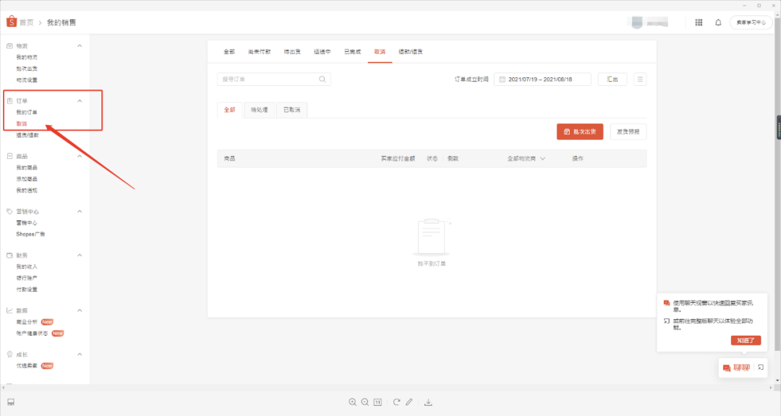The image size is (781, 416).
Task: Collapse the 物流 sidebar section
Action: click(x=80, y=45)
